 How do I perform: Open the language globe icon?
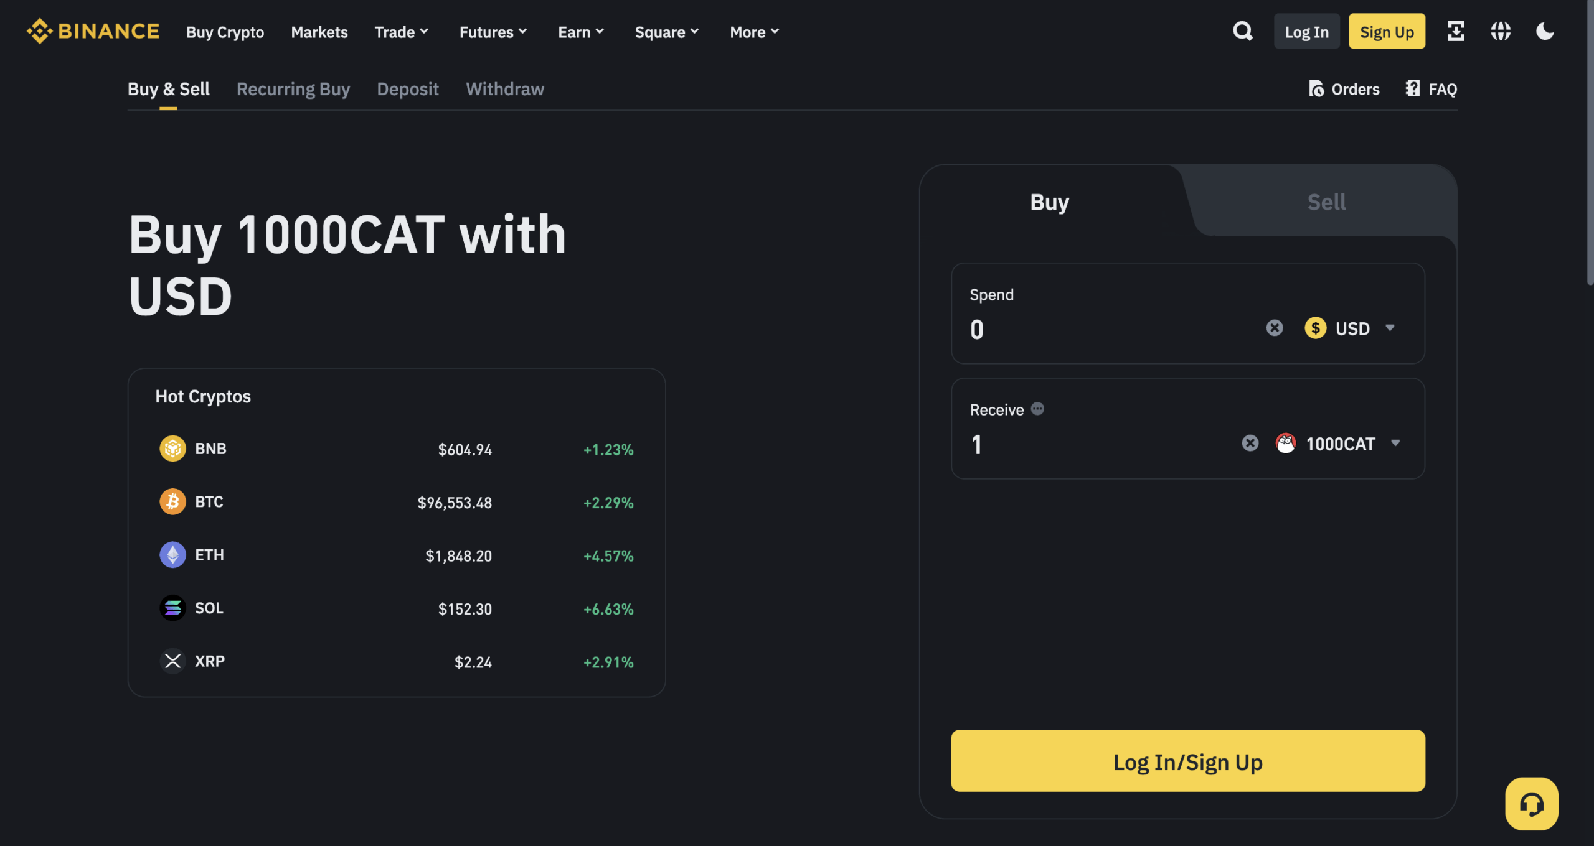coord(1501,31)
